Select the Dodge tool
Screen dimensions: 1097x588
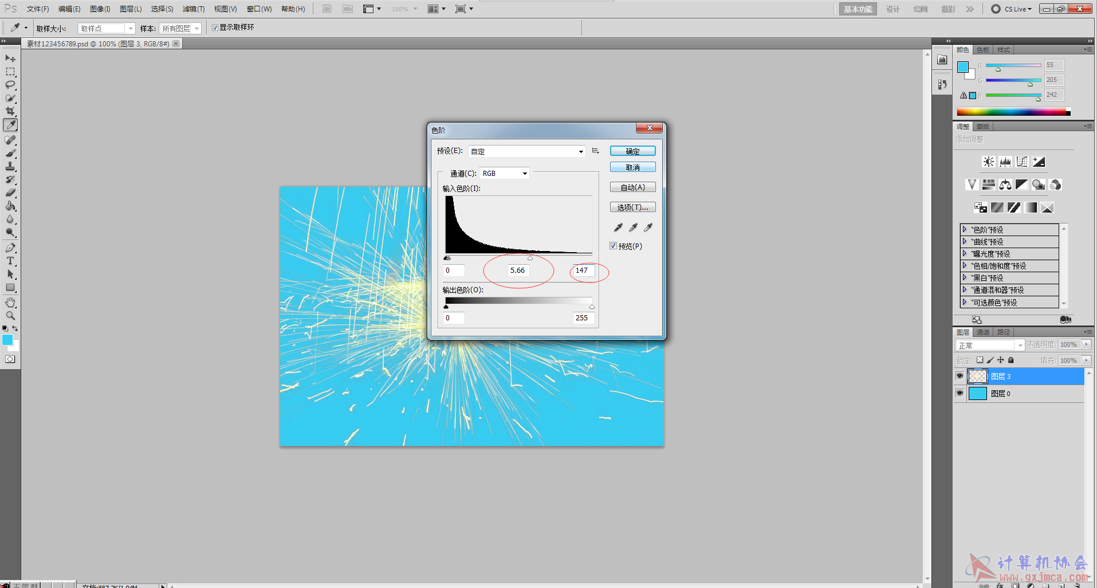10,232
